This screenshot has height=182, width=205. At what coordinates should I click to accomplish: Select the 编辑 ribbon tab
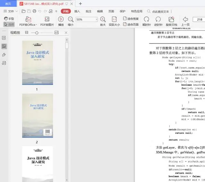(x=100, y=11)
